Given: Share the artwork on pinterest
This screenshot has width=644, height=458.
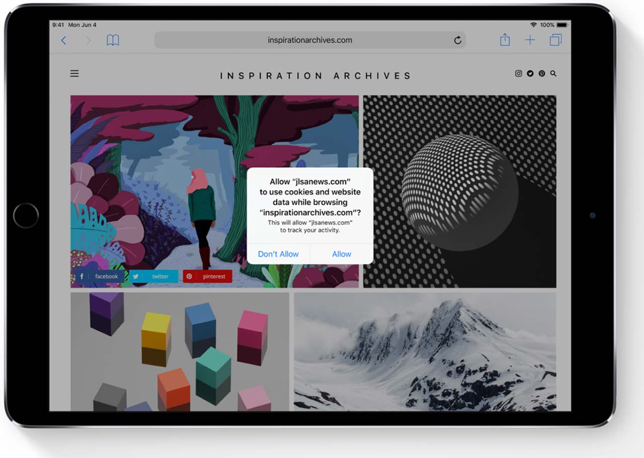Looking at the screenshot, I should (x=207, y=276).
